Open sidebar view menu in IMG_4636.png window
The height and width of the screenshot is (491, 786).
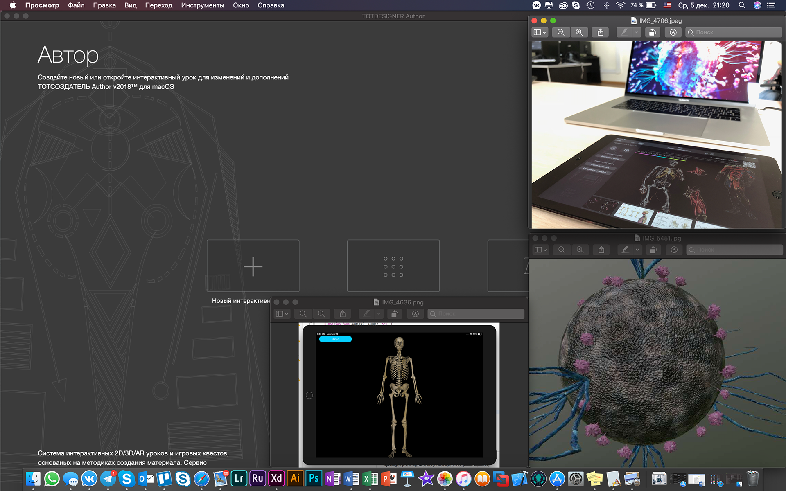[x=282, y=314]
